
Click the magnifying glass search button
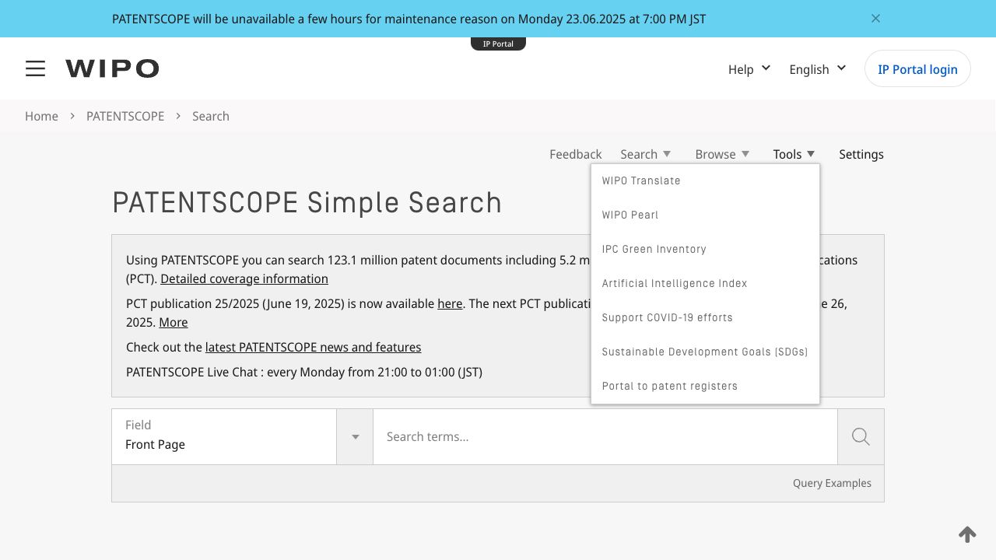(861, 436)
